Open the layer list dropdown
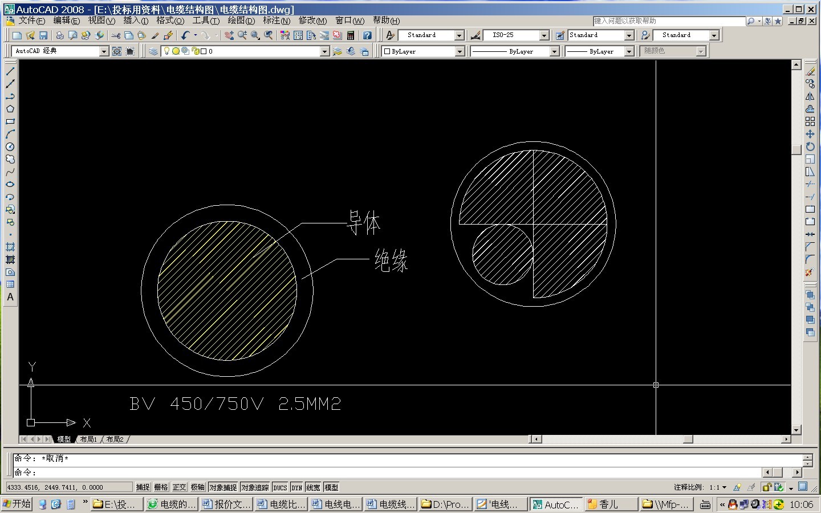 coord(324,51)
